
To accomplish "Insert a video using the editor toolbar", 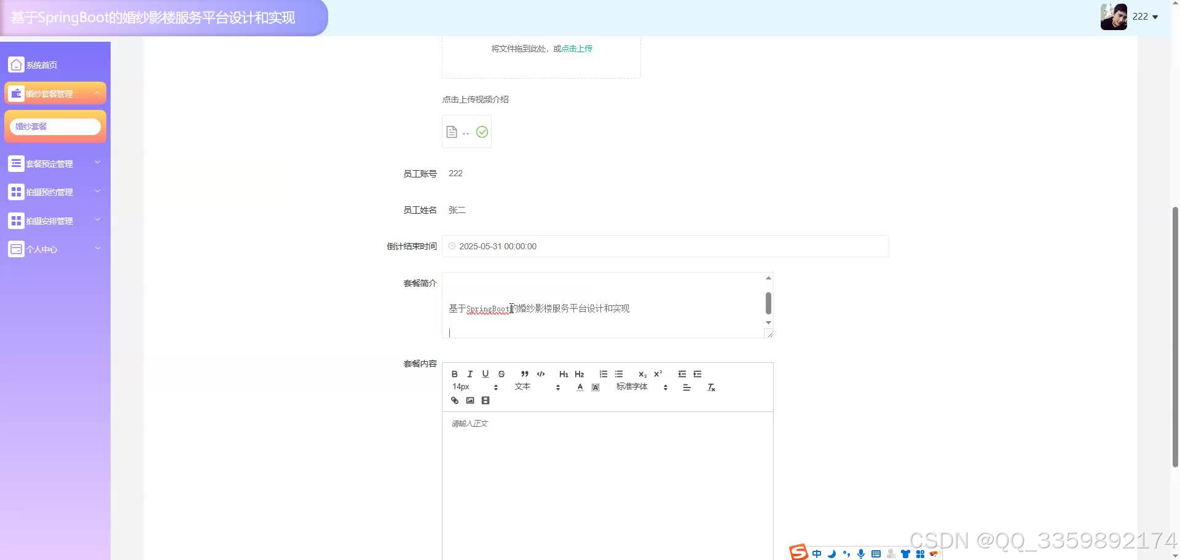I will [486, 400].
